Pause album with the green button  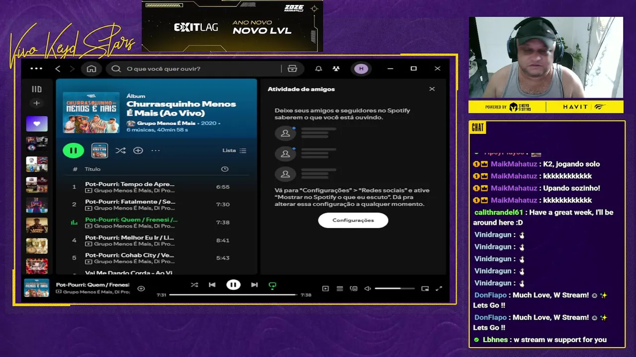[74, 150]
